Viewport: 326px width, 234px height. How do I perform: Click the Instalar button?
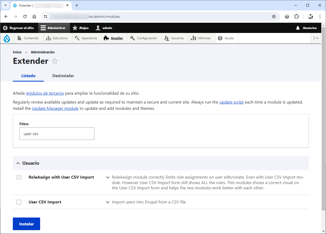click(26, 224)
